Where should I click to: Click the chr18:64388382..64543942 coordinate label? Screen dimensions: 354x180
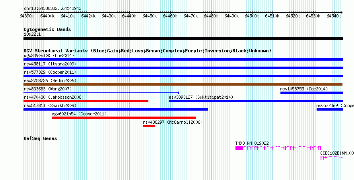pyautogui.click(x=53, y=9)
